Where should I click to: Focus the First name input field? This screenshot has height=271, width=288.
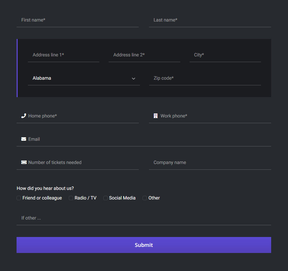coord(78,20)
